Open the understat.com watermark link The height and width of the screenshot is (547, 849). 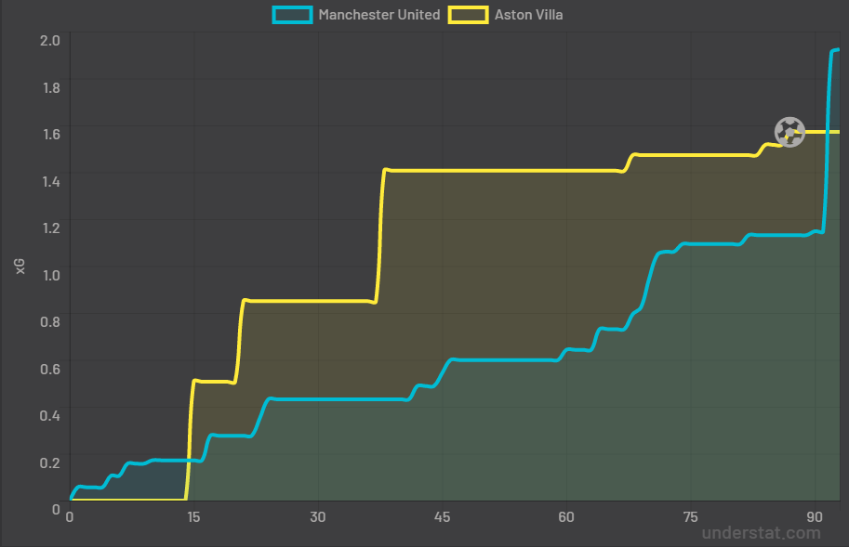point(761,533)
